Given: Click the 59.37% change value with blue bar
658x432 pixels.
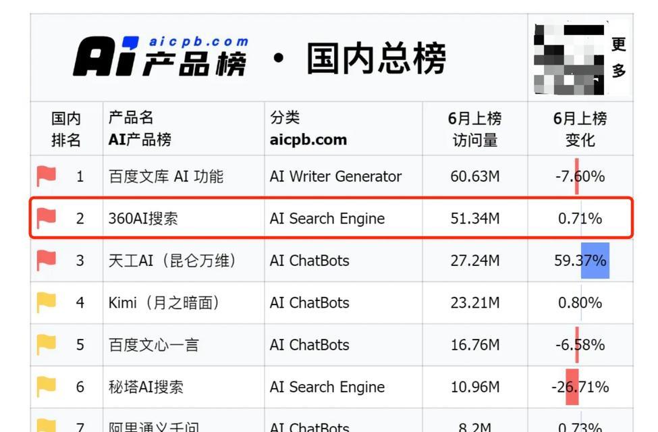Looking at the screenshot, I should point(580,261).
